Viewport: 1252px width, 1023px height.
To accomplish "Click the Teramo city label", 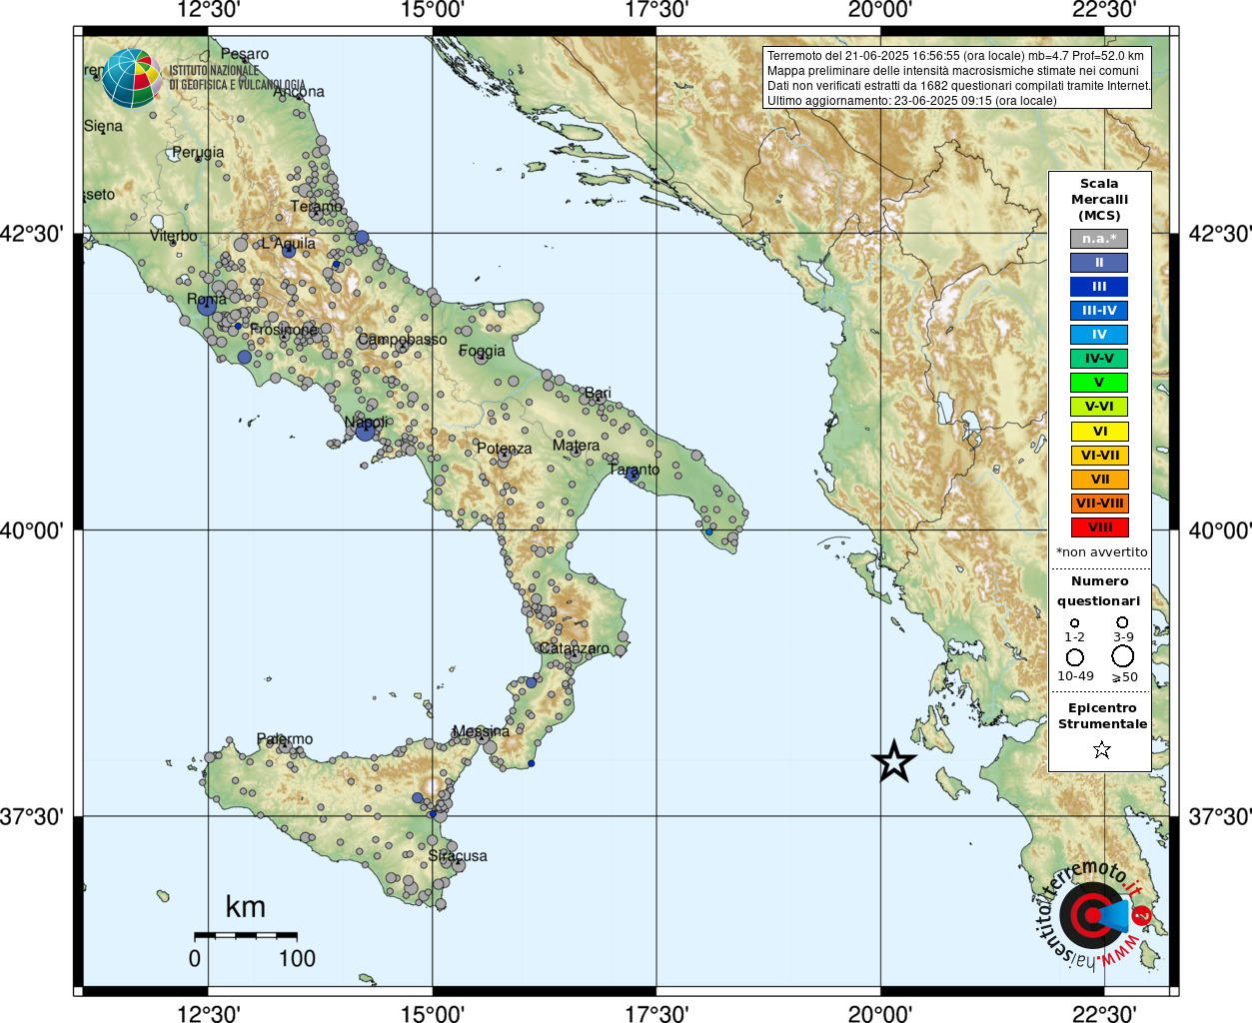I will tap(316, 207).
